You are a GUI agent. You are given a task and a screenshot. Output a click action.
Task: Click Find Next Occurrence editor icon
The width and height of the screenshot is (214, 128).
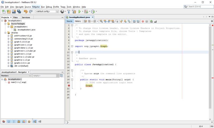[x=109, y=21]
